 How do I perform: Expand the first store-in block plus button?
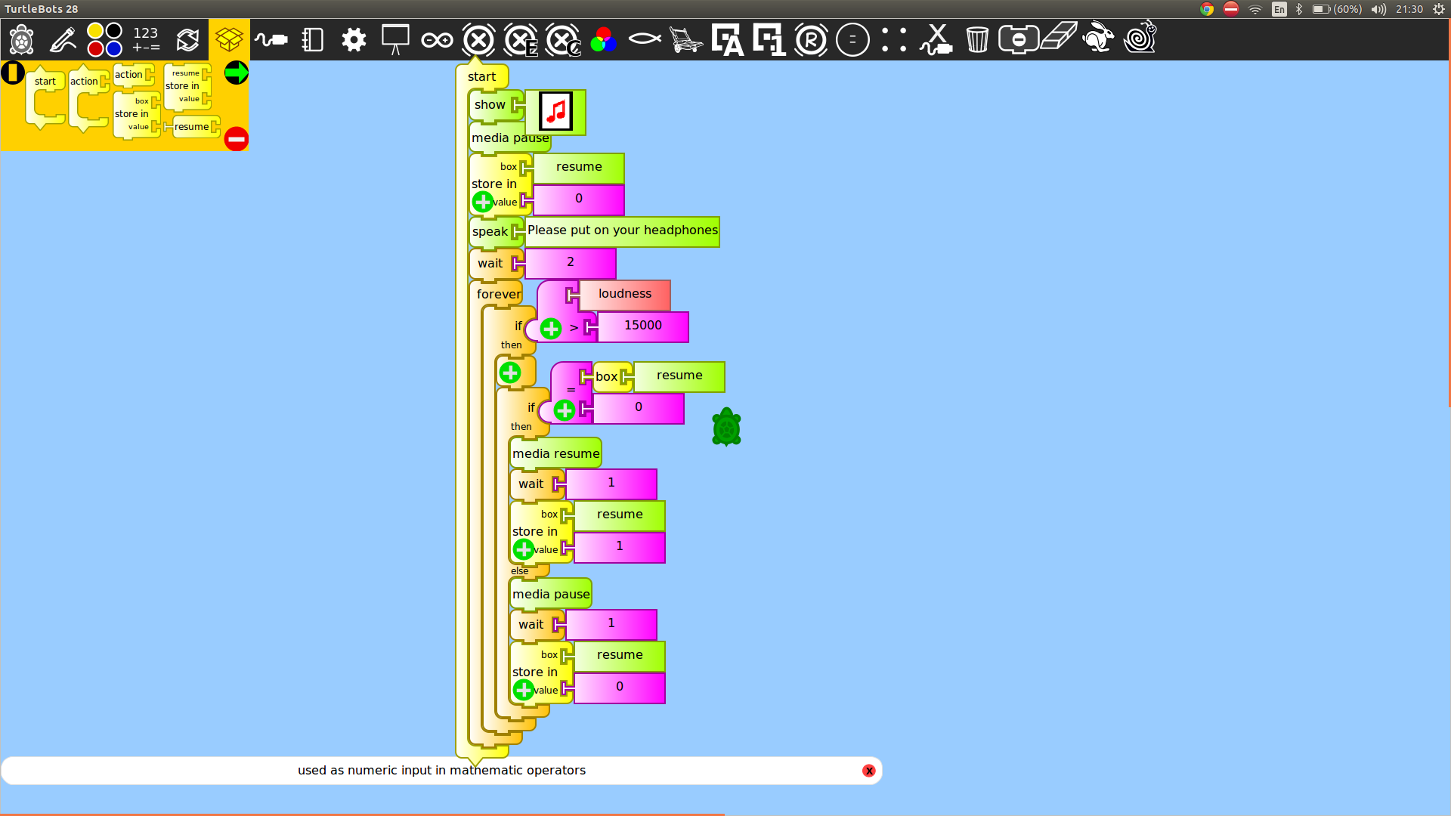point(483,202)
